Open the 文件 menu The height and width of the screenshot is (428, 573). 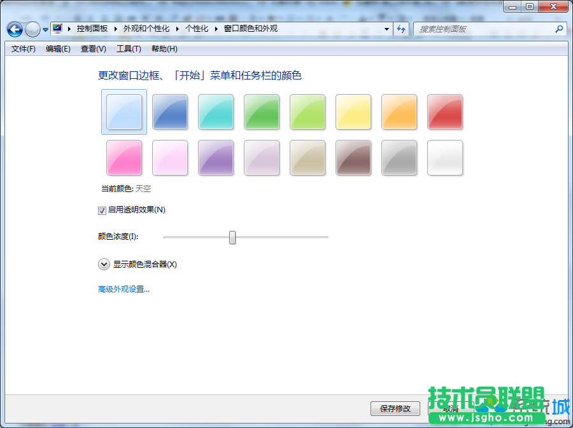coord(22,49)
